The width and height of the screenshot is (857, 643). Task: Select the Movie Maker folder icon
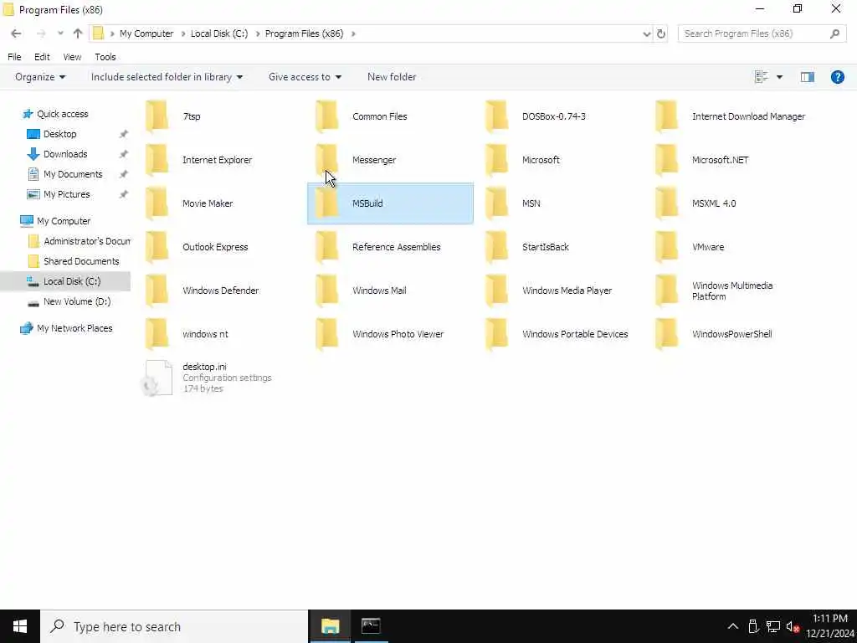pyautogui.click(x=157, y=203)
